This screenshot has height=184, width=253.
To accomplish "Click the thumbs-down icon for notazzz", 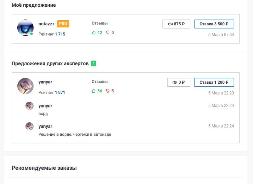I will point(108,32).
